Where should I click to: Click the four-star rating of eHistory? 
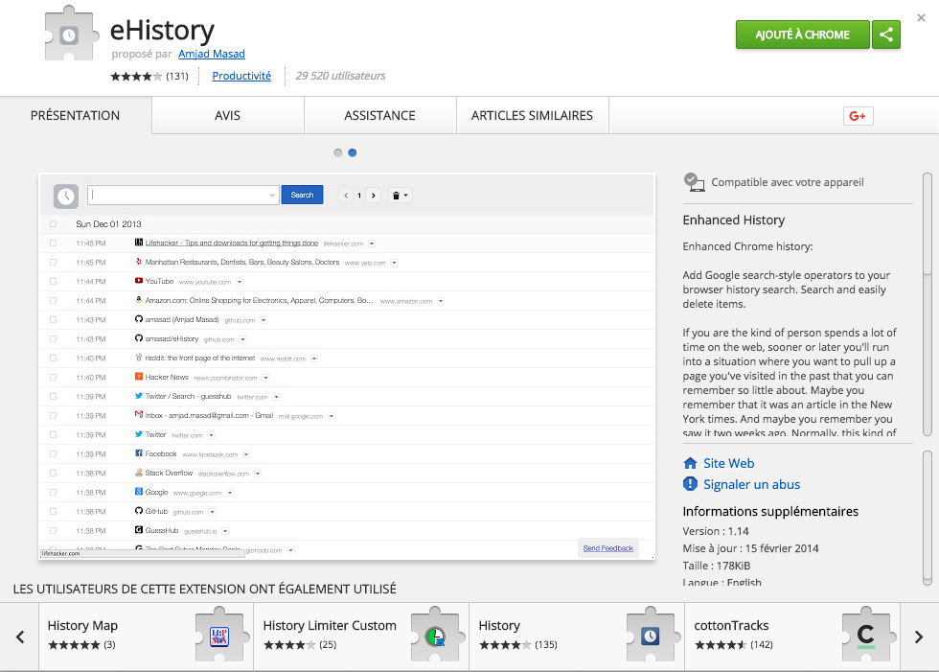pos(136,76)
